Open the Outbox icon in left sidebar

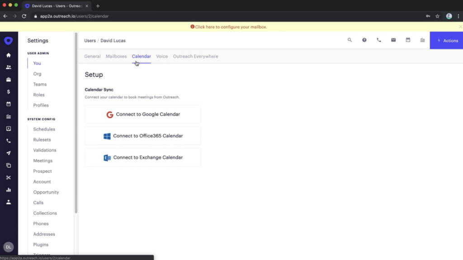click(x=9, y=129)
